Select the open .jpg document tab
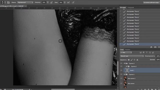Screen dimensions: 160x90 click(x=12, y=6)
